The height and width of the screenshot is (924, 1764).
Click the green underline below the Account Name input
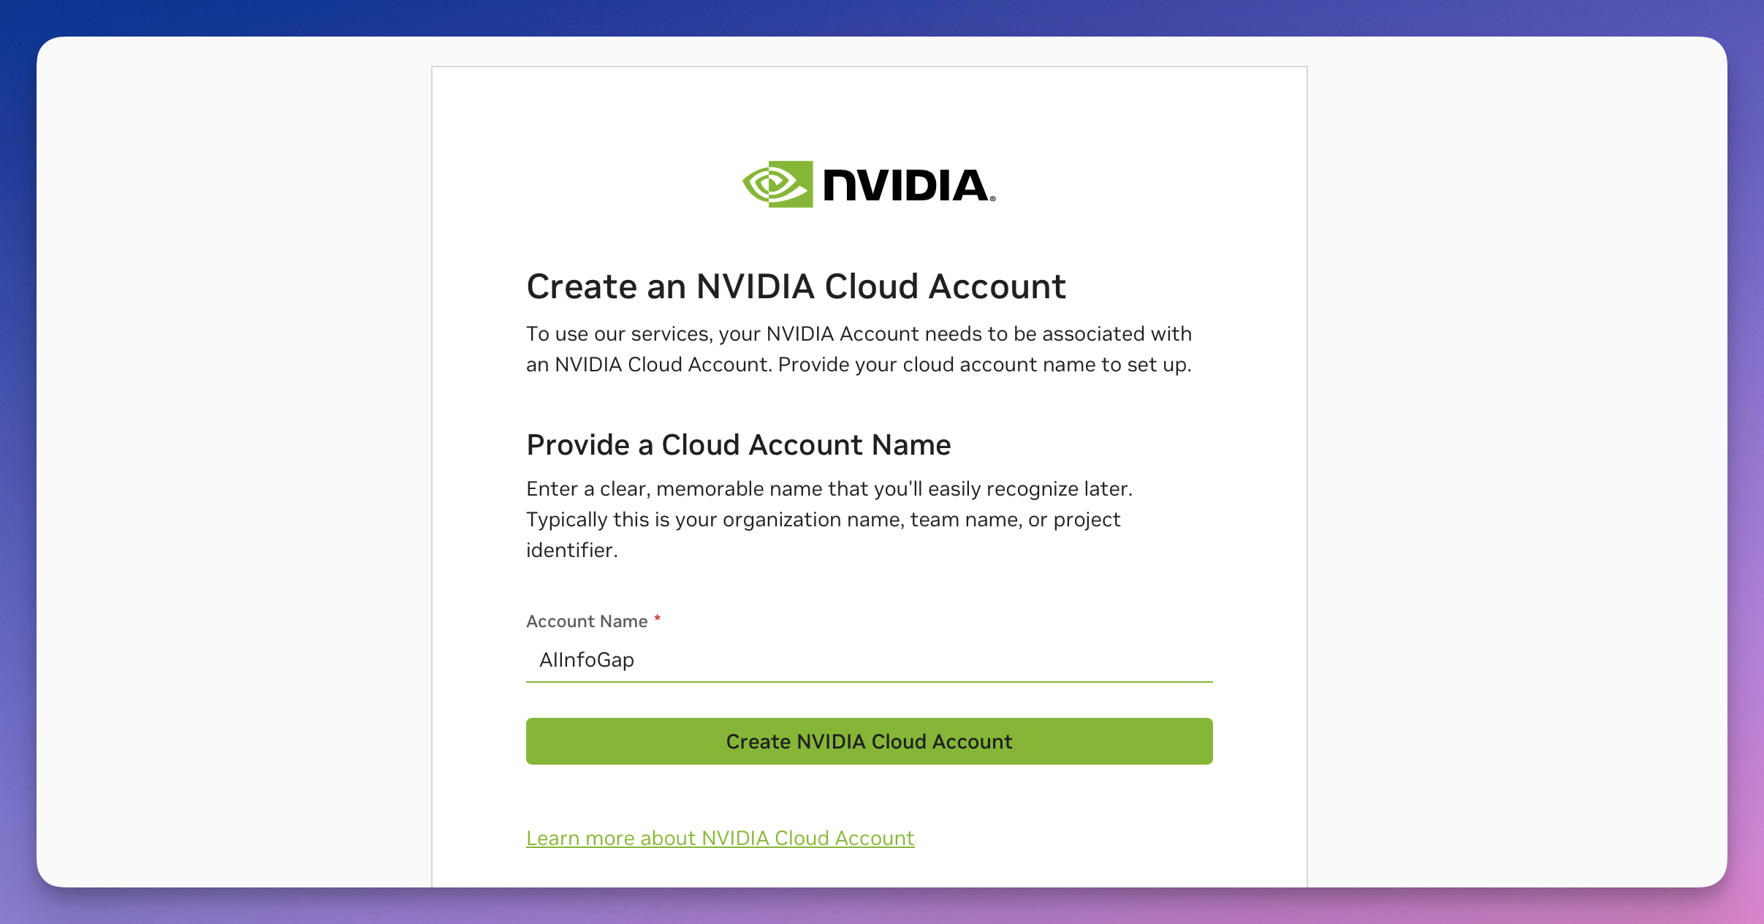tap(868, 681)
